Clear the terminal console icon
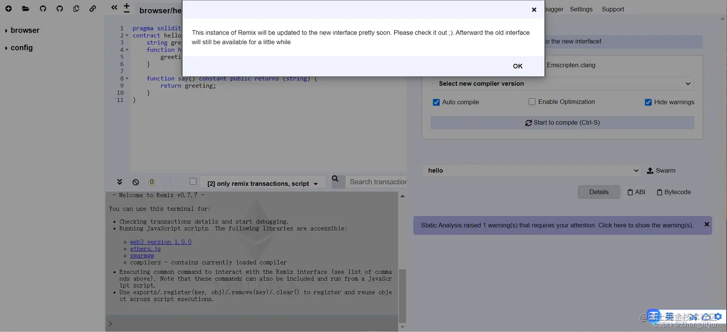The image size is (727, 332). [136, 182]
